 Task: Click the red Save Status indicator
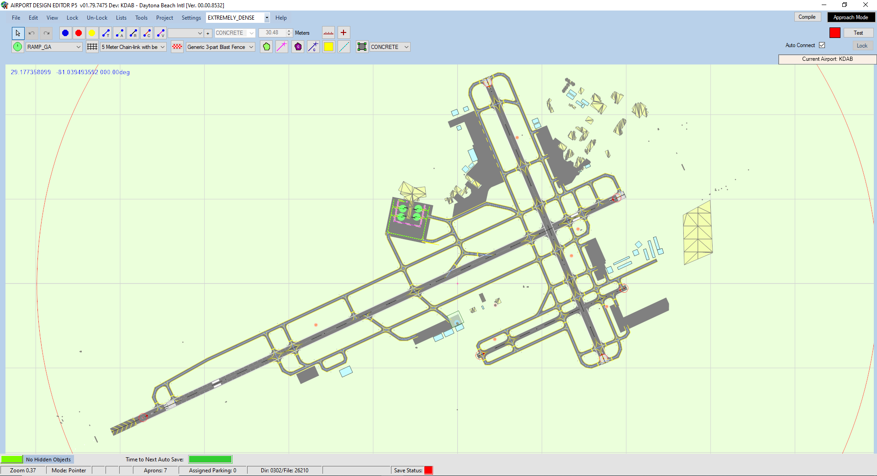[428, 470]
